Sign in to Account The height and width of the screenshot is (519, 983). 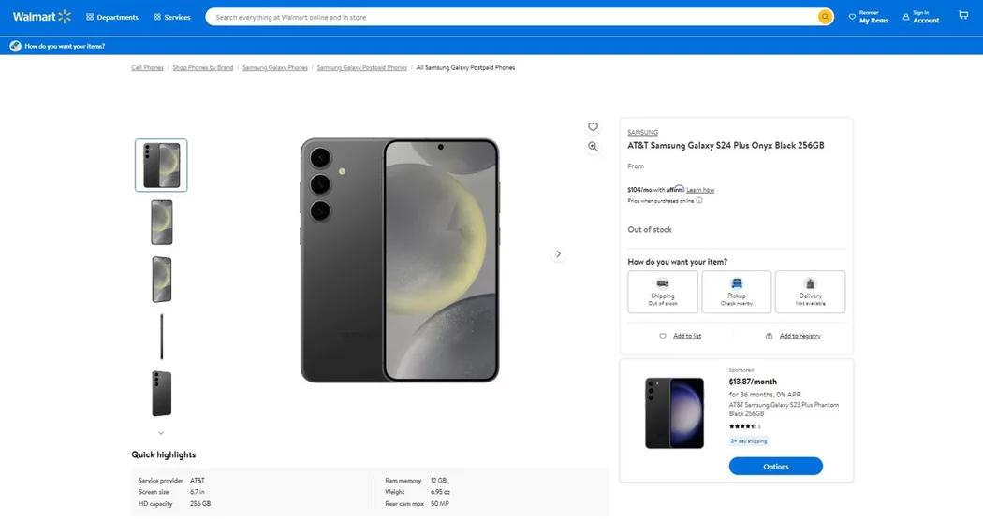(x=920, y=17)
